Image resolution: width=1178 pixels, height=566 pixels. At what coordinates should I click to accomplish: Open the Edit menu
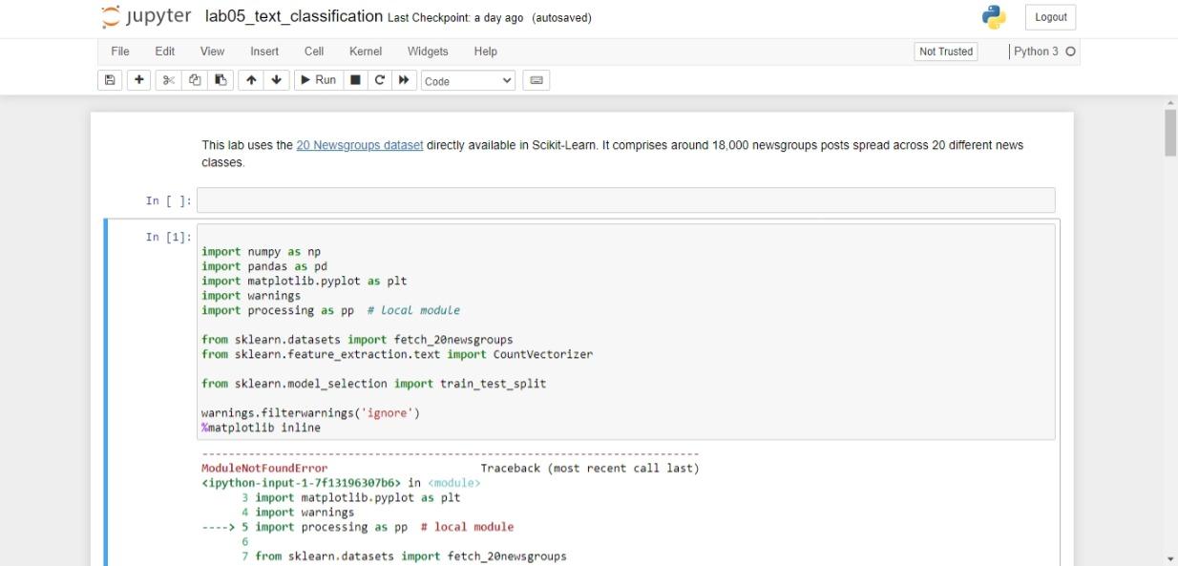(x=165, y=52)
